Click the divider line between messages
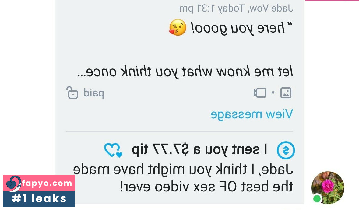This screenshot has width=359, height=210. coord(180,131)
